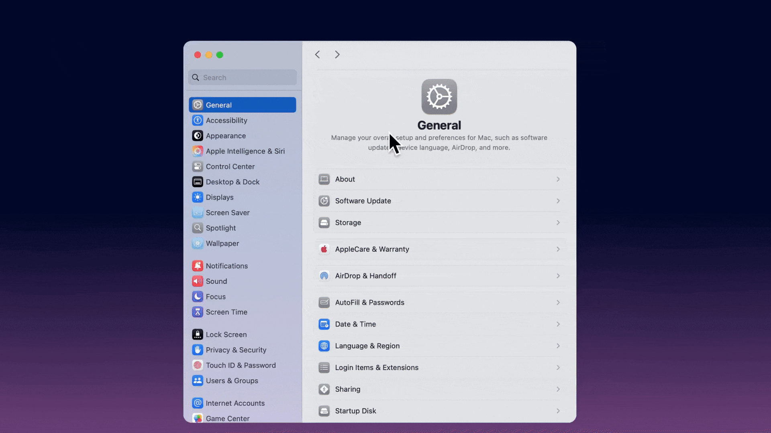Expand the About row chevron

pos(558,179)
